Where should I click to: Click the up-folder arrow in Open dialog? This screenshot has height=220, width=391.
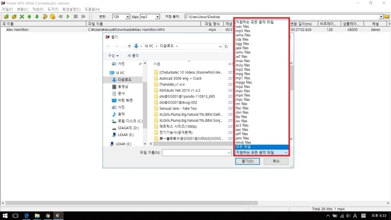pyautogui.click(x=129, y=46)
